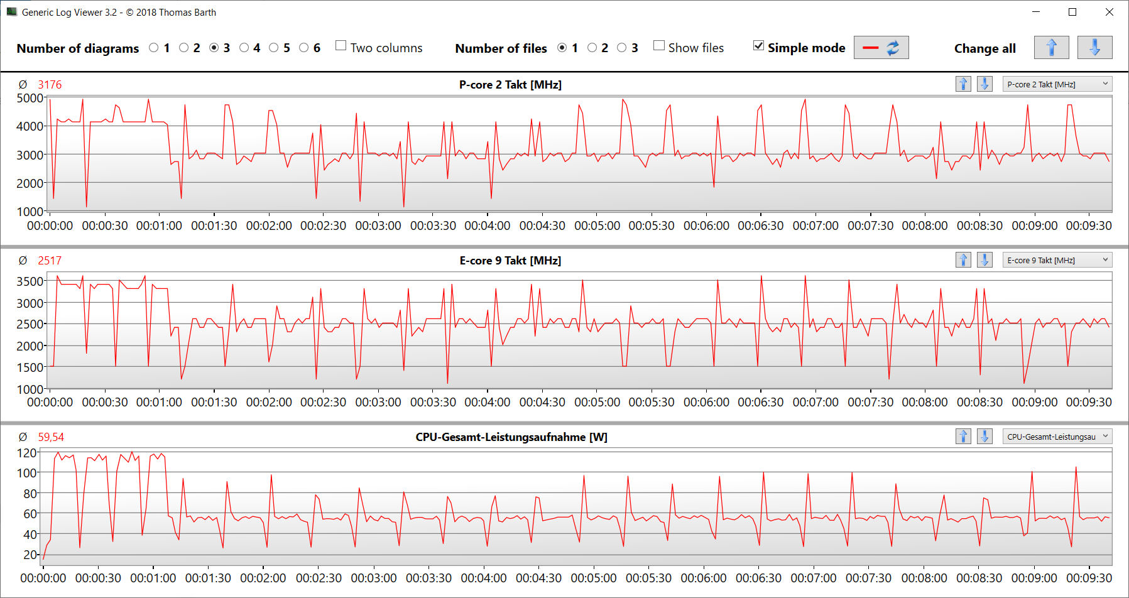The width and height of the screenshot is (1129, 598).
Task: Click down arrow for CPU-Gesamt-Leistungsaufnahme diagram
Action: (984, 437)
